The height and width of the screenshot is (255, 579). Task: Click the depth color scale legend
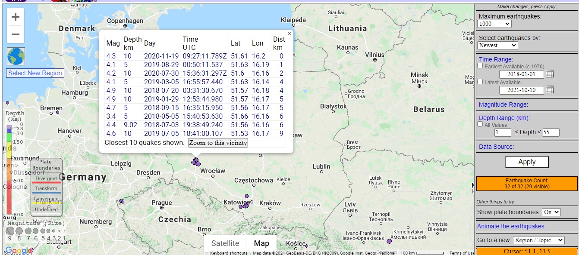coord(9,169)
